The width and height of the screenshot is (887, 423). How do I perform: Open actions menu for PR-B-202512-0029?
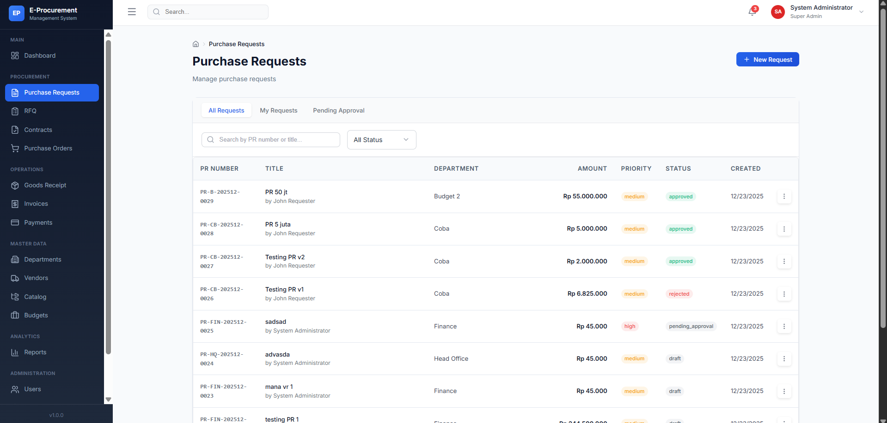pyautogui.click(x=784, y=196)
